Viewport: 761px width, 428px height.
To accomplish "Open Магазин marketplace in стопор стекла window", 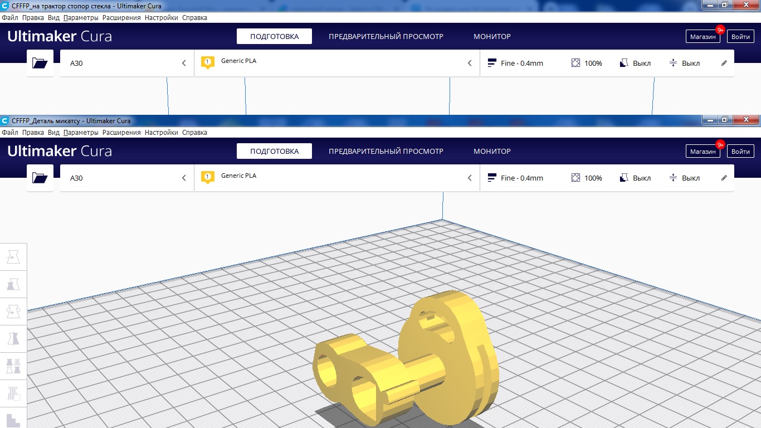I will (703, 36).
